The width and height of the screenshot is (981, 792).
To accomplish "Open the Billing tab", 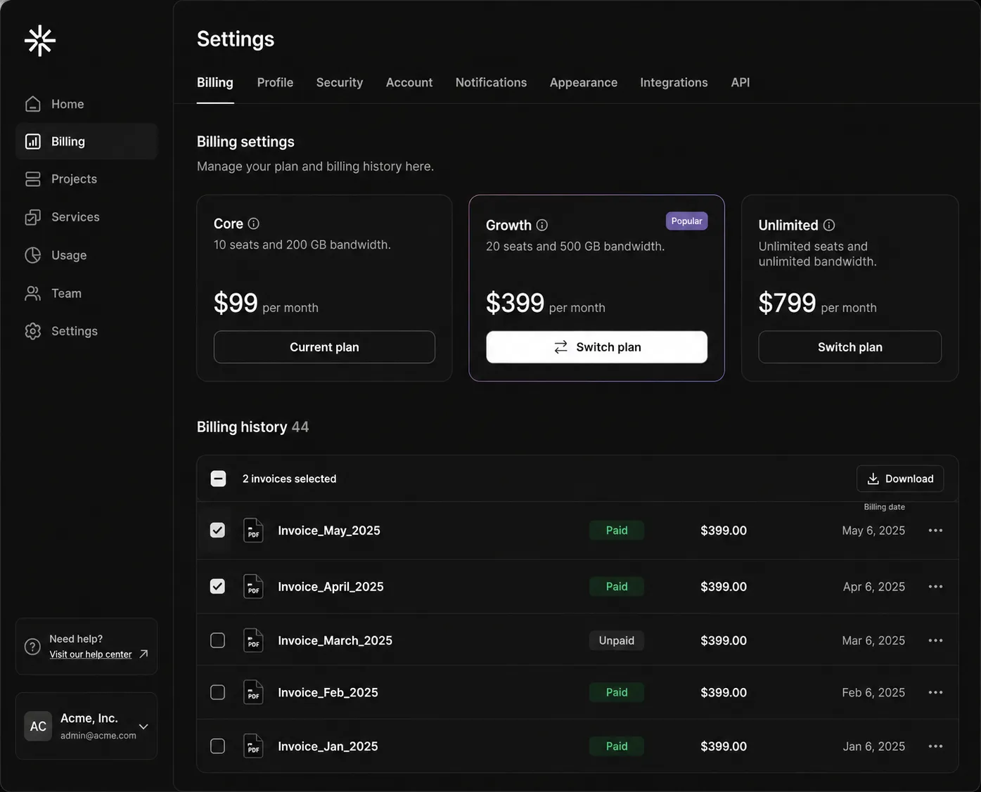I will 215,82.
